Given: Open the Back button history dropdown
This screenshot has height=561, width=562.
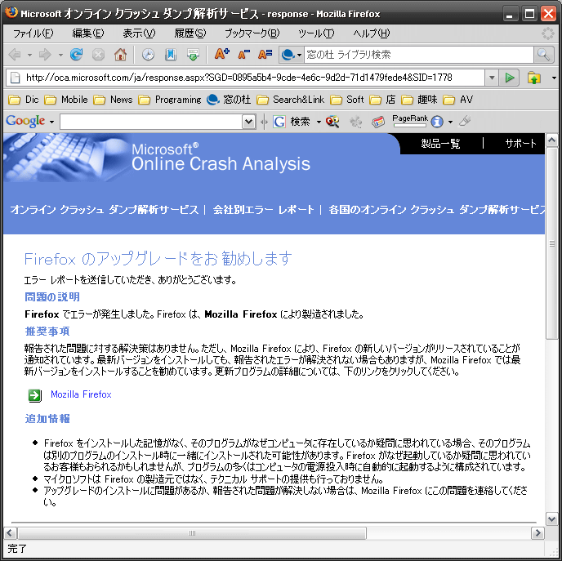Looking at the screenshot, I should pos(29,56).
